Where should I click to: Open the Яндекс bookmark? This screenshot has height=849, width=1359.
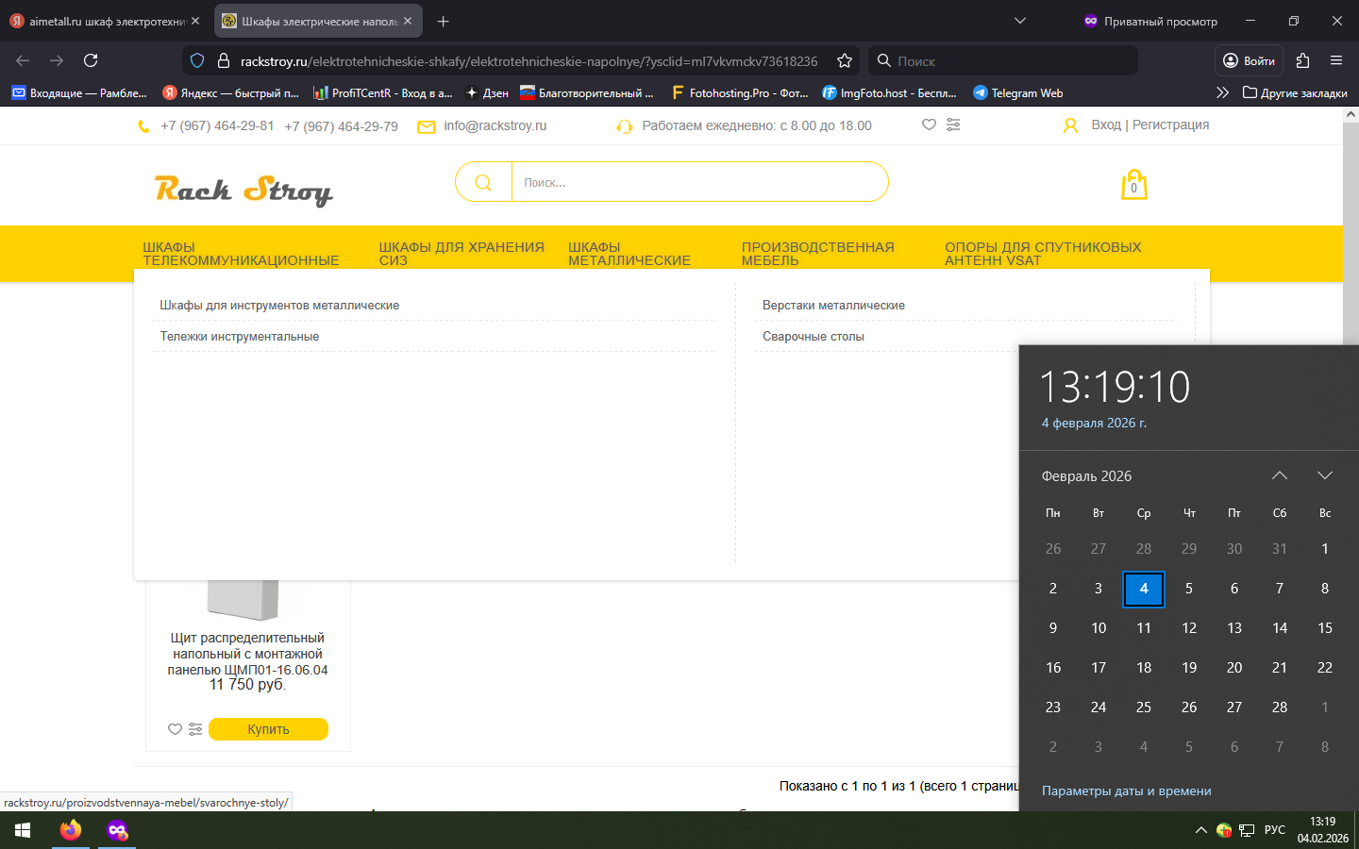[230, 92]
